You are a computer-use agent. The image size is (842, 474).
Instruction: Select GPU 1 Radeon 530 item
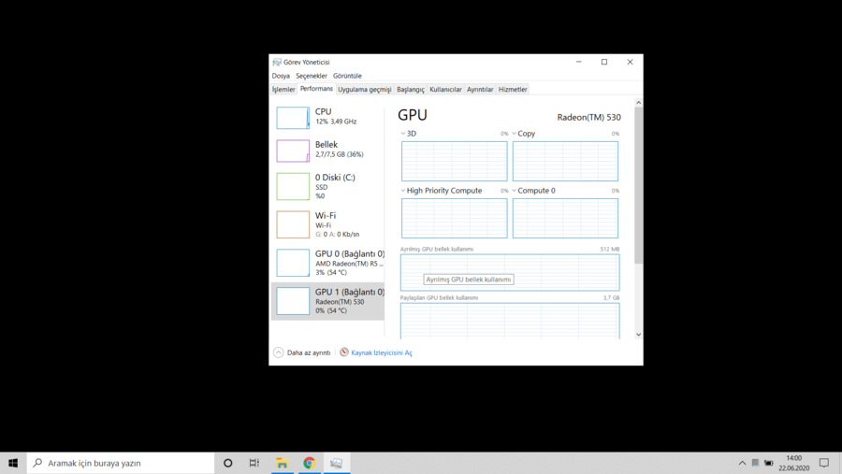pyautogui.click(x=327, y=301)
